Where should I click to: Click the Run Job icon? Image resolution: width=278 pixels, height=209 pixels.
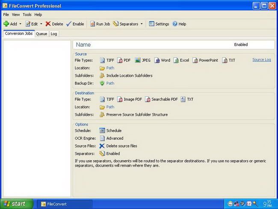click(x=92, y=24)
